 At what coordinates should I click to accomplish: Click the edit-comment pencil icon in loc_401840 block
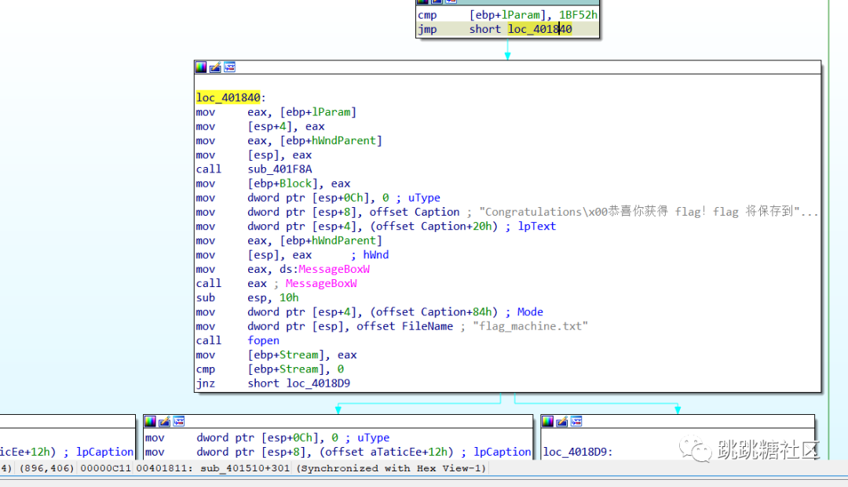point(215,67)
